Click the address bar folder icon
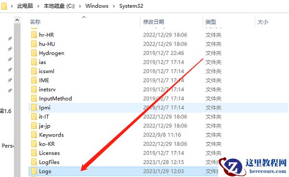289x177 pixels. 4,6
